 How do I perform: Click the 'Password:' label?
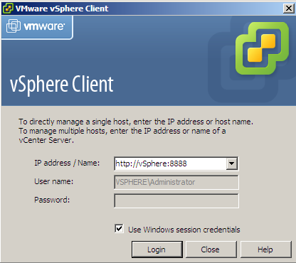[x=52, y=200]
